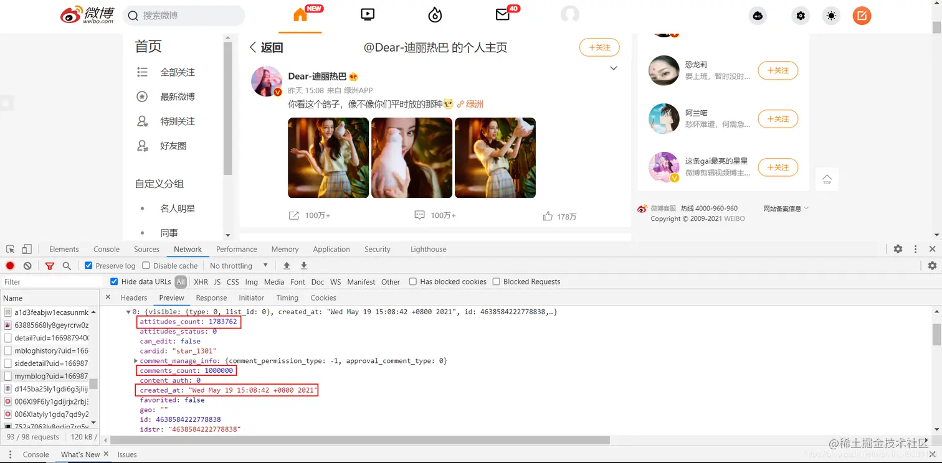Screen dimensions: 942x463
Task: Open the No throttling dropdown
Action: pos(239,266)
